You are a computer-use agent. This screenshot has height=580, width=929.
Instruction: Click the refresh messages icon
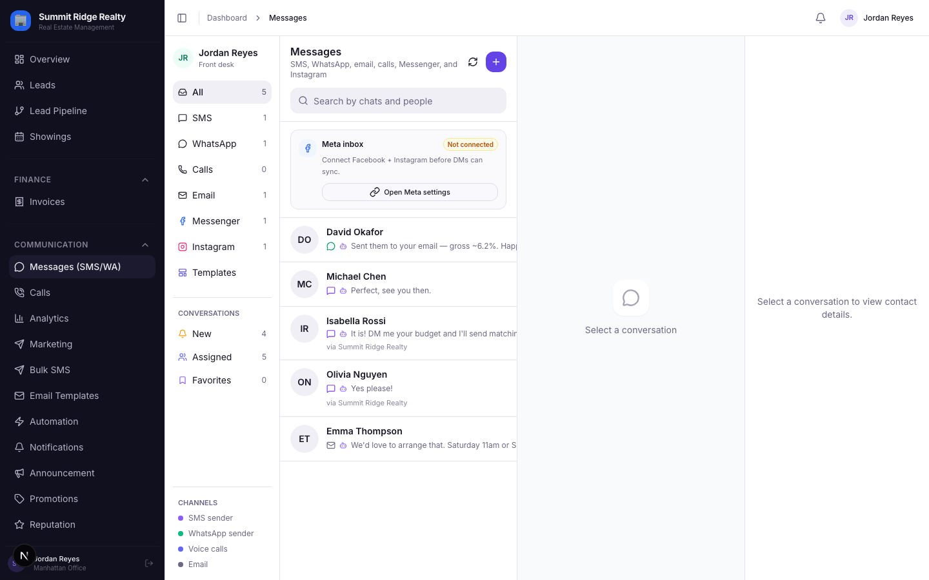click(473, 62)
